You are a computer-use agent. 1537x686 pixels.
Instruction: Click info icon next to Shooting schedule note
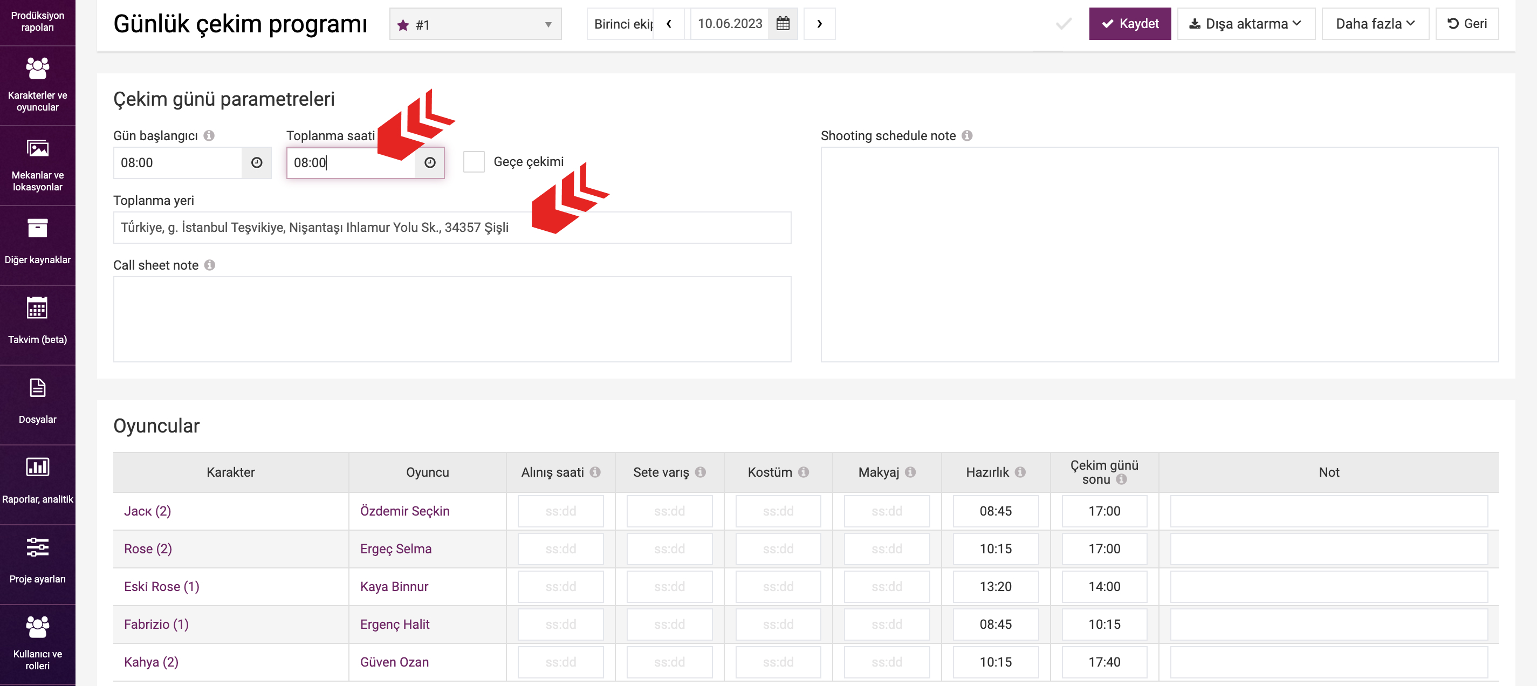point(967,135)
